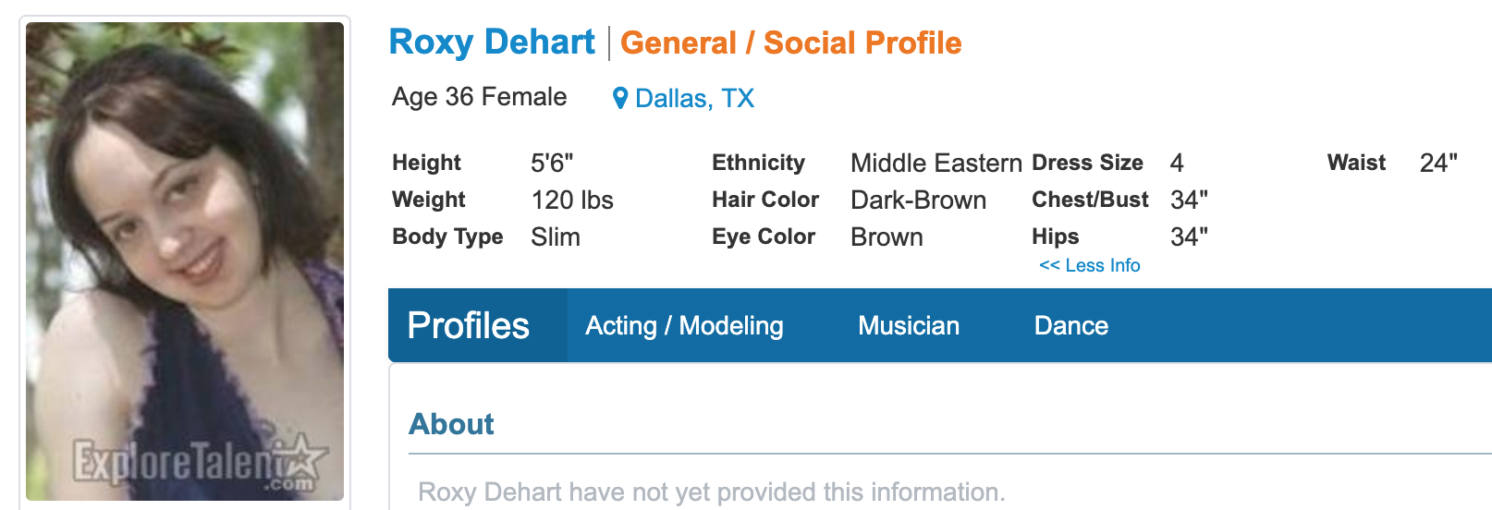The width and height of the screenshot is (1492, 510).
Task: Click the Roxy Dehart name heading
Action: pyautogui.click(x=492, y=42)
